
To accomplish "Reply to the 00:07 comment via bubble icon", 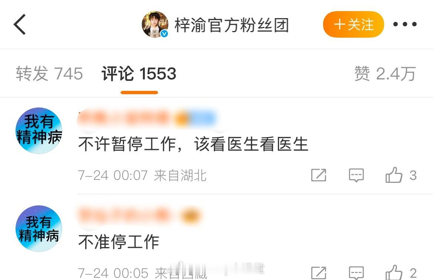I will (x=356, y=175).
